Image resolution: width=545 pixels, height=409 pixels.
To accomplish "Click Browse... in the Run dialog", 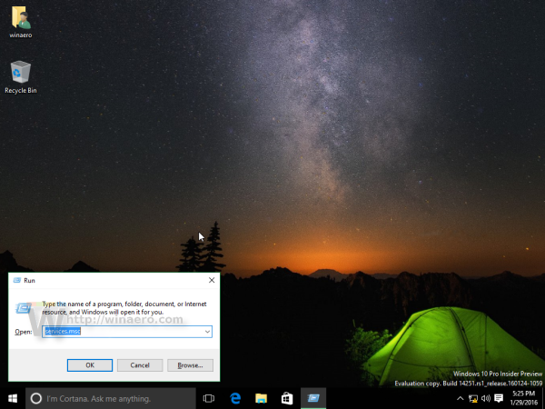I will pos(190,365).
